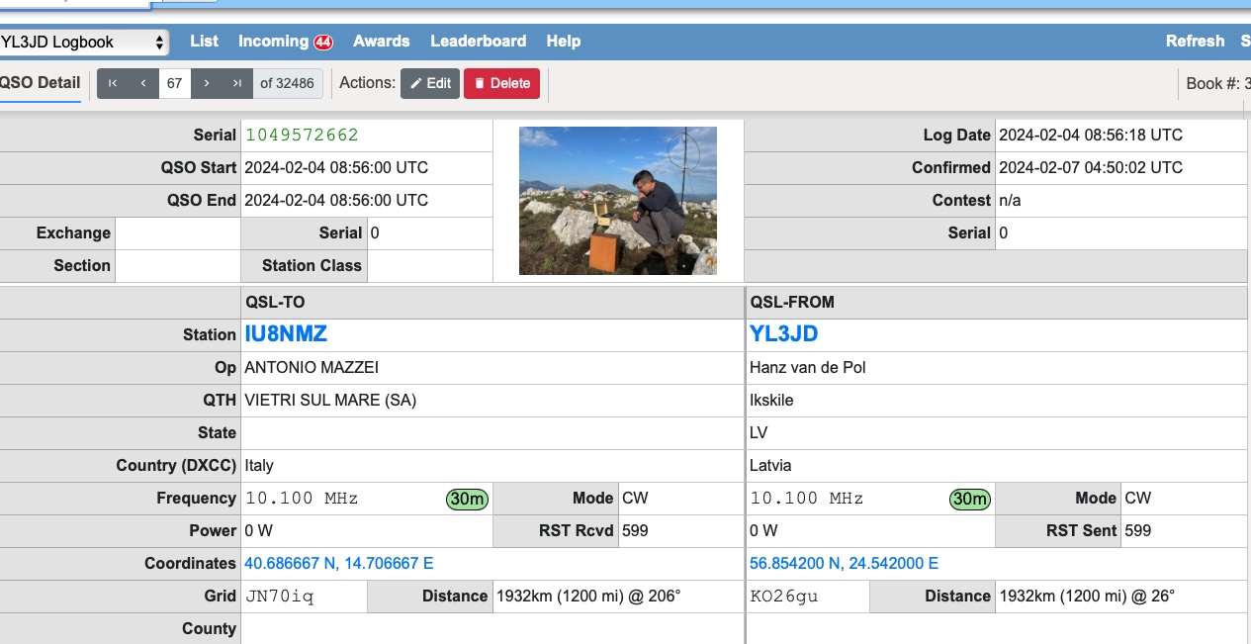This screenshot has width=1251, height=644.
Task: Select the QSO Detail tab
Action: pos(40,83)
